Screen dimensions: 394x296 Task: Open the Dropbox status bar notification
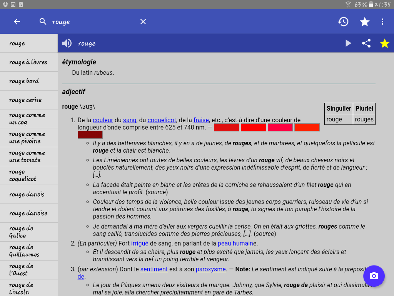[5, 5]
